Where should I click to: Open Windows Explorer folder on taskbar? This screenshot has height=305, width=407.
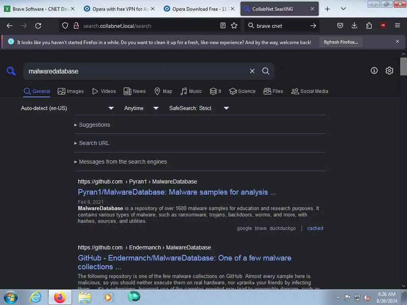(85, 297)
